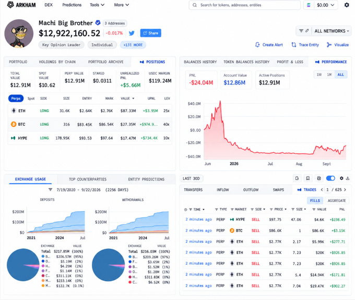The height and width of the screenshot is (300, 355).
Task: Click the Share button
Action: click(x=150, y=33)
